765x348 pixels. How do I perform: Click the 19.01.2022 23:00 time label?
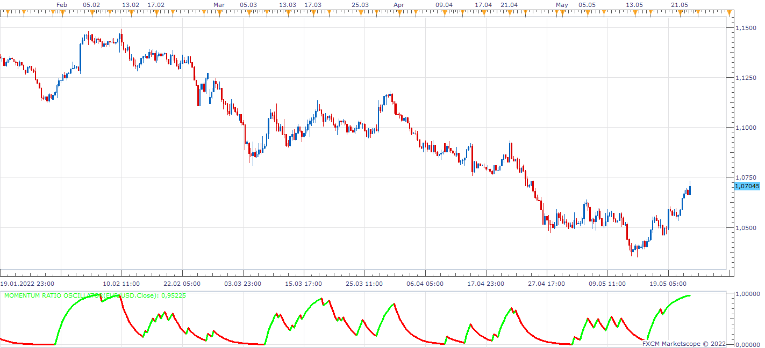click(26, 284)
